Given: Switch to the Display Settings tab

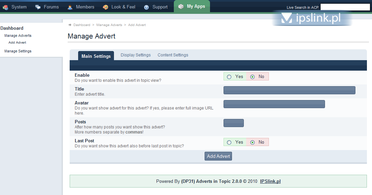Looking at the screenshot, I should 136,55.
